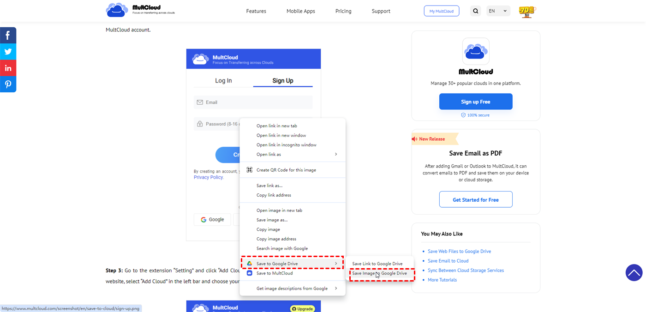Choose 'Save Image to Google Drive'

pos(380,273)
